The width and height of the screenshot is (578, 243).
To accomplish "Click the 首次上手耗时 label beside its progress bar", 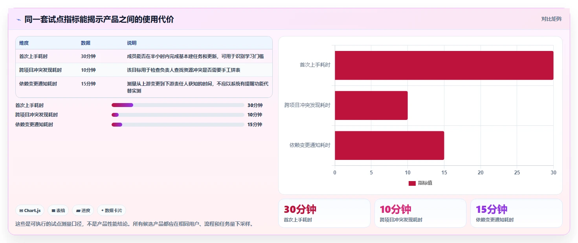I will [29, 105].
